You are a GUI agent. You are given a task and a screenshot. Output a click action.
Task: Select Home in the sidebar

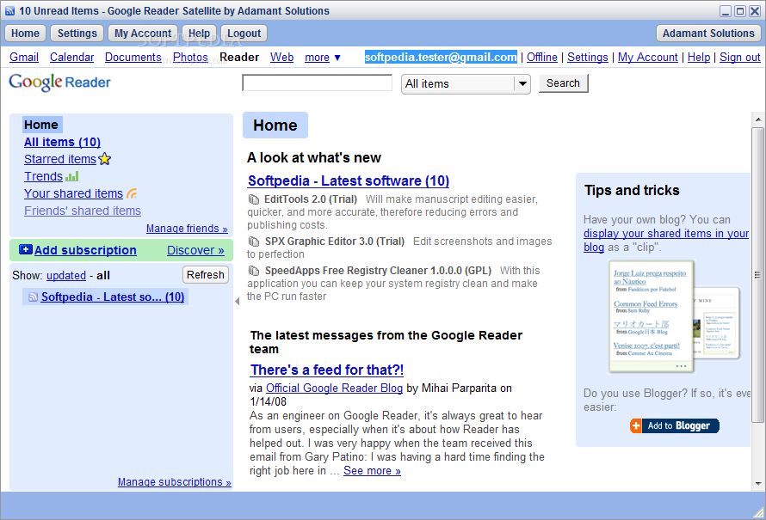tap(41, 125)
